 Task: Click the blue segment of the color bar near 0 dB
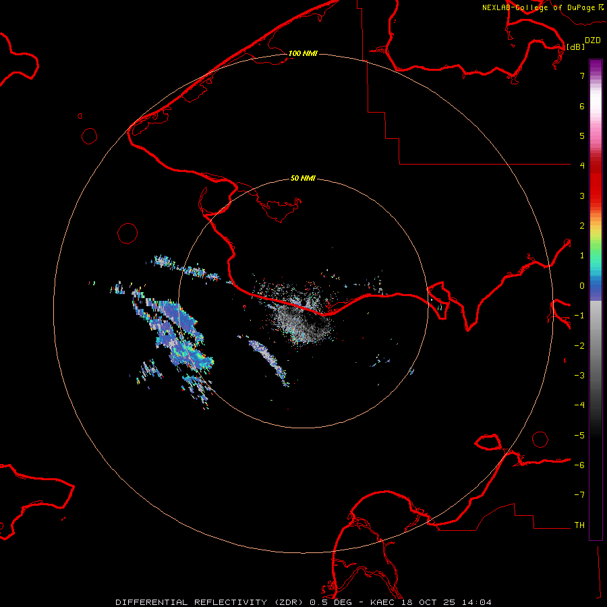[x=596, y=289]
